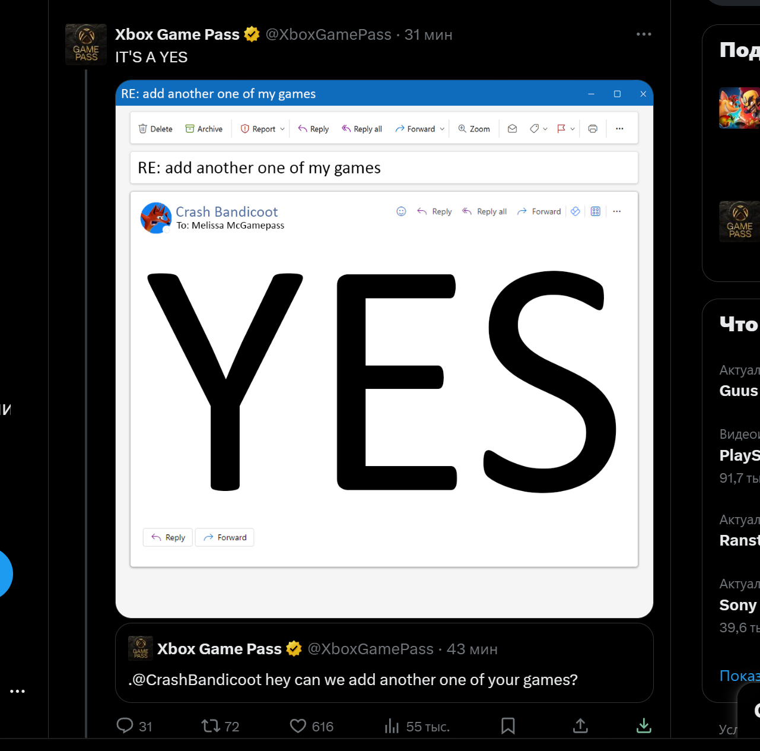This screenshot has width=760, height=751.
Task: Click the Показать link in the sidebar
Action: [x=739, y=676]
